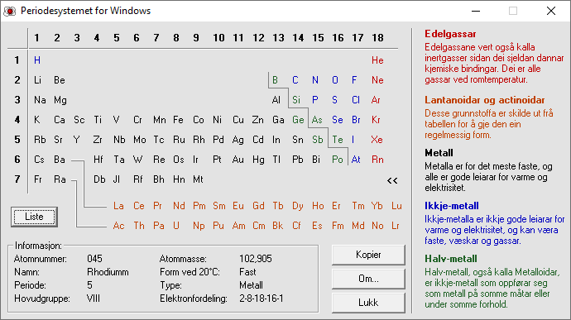Select gold element Au
571x320 pixels.
[x=238, y=160]
